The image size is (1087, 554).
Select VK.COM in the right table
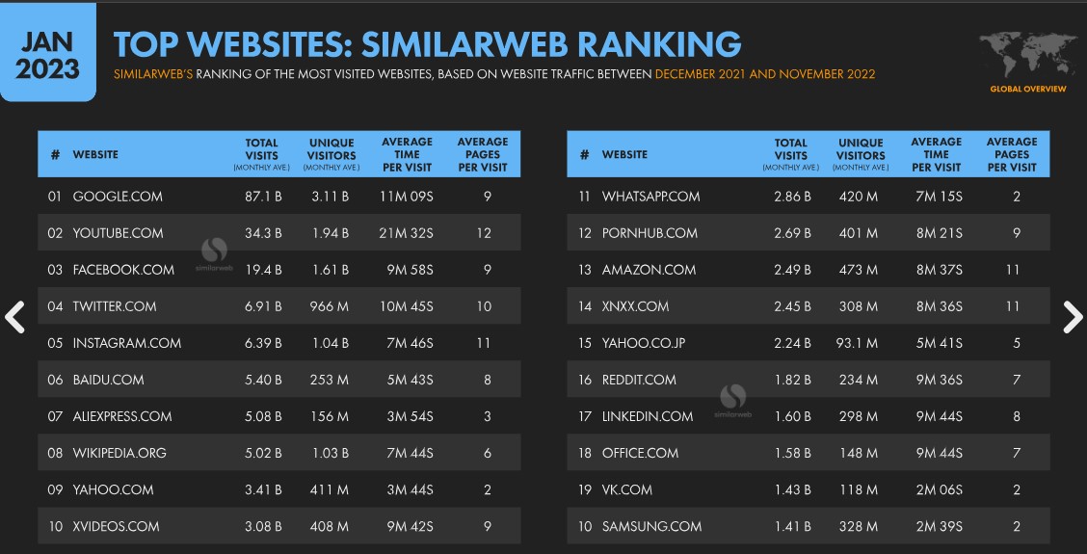point(626,490)
